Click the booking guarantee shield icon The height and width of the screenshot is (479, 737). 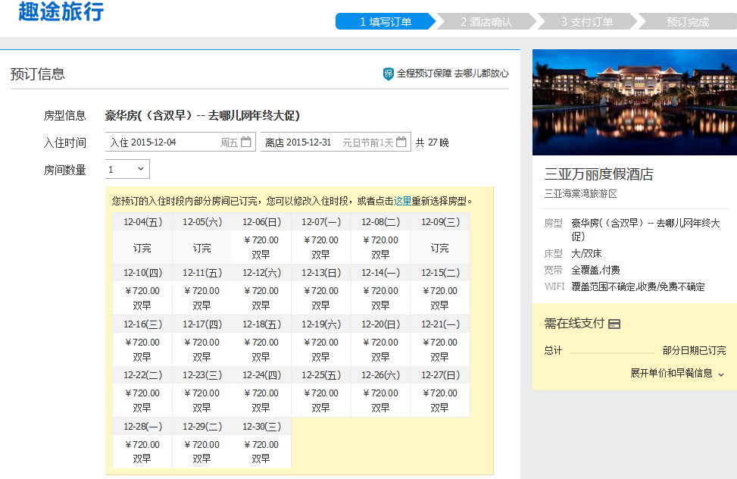[x=389, y=74]
